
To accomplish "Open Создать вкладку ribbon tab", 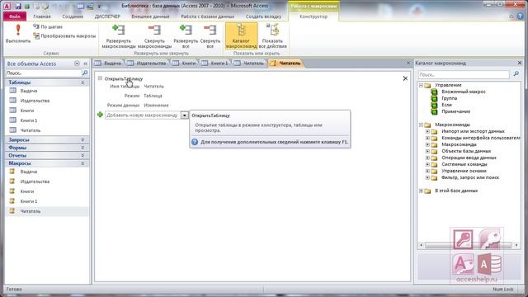I will pos(263,16).
